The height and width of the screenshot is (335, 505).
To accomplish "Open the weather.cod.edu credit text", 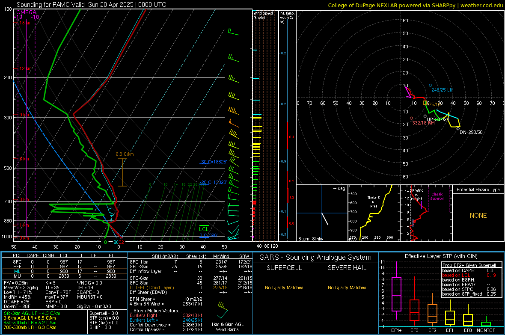I will pyautogui.click(x=481, y=5).
